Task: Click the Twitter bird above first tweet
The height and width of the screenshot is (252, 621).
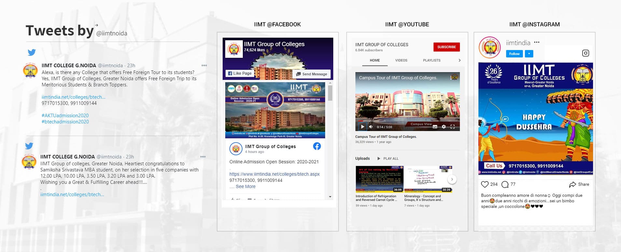Action: tap(32, 52)
